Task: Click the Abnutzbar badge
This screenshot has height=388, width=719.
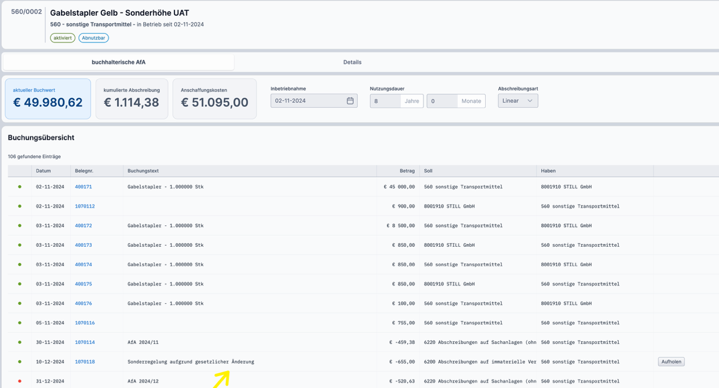Action: tap(93, 38)
